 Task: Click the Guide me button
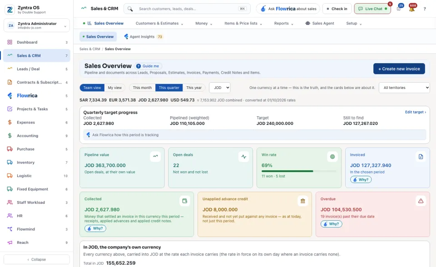point(148,66)
